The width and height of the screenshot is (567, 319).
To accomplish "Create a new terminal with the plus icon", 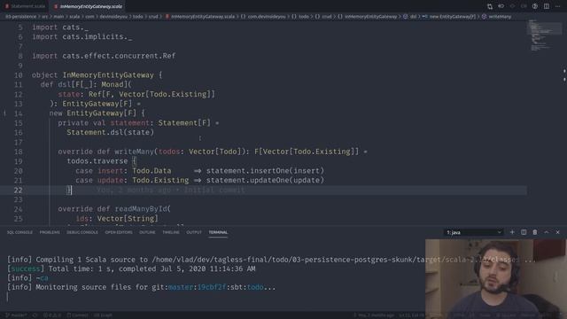I will click(512, 232).
